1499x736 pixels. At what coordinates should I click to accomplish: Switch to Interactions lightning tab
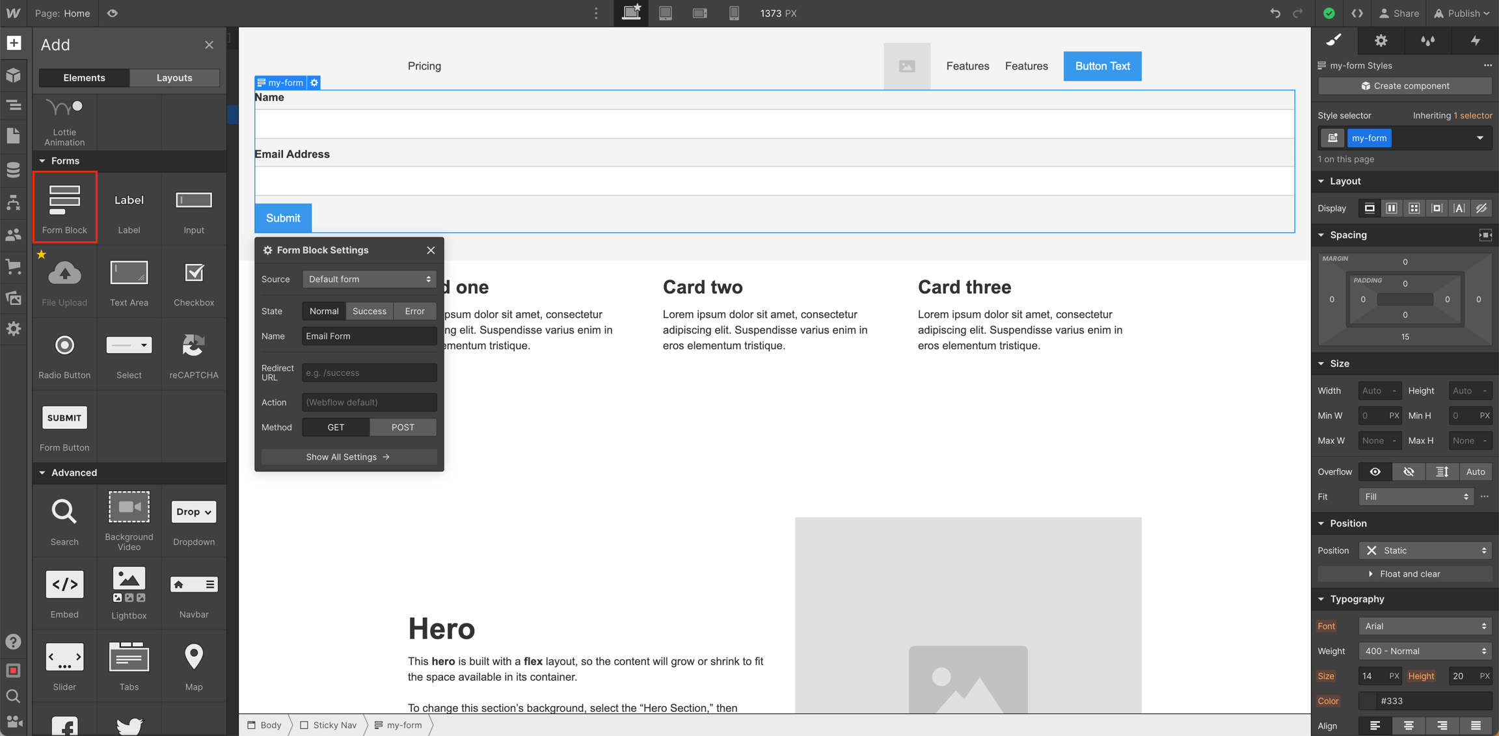[1475, 40]
